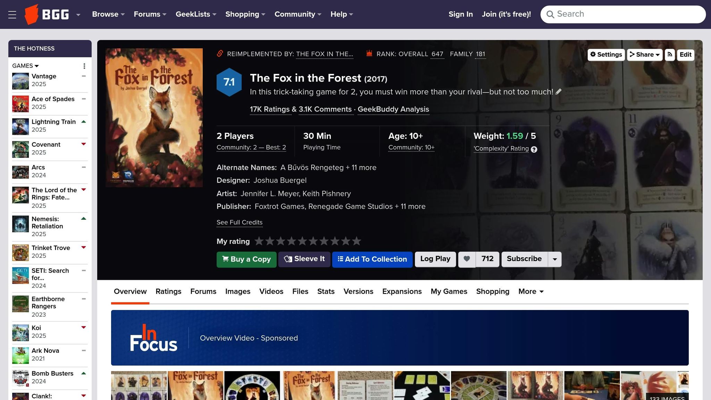The image size is (711, 400).
Task: Open Arcs in The Hotness
Action: click(x=38, y=167)
